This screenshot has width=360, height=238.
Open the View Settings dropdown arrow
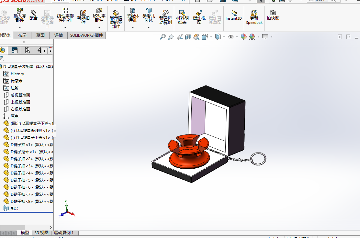(x=271, y=37)
